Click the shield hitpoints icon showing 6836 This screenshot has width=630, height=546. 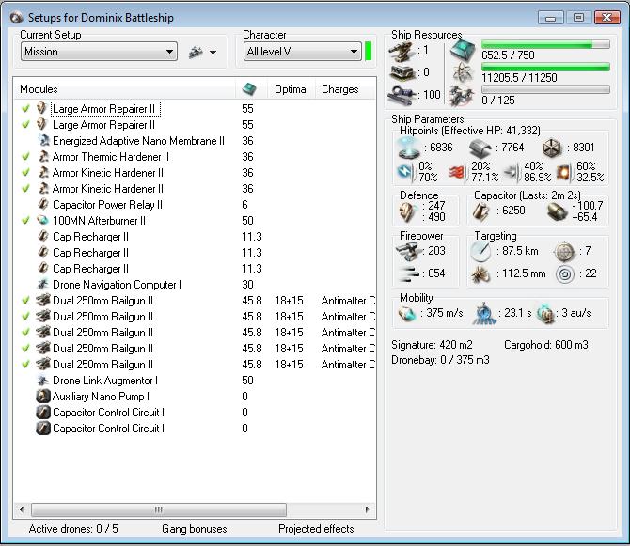409,148
